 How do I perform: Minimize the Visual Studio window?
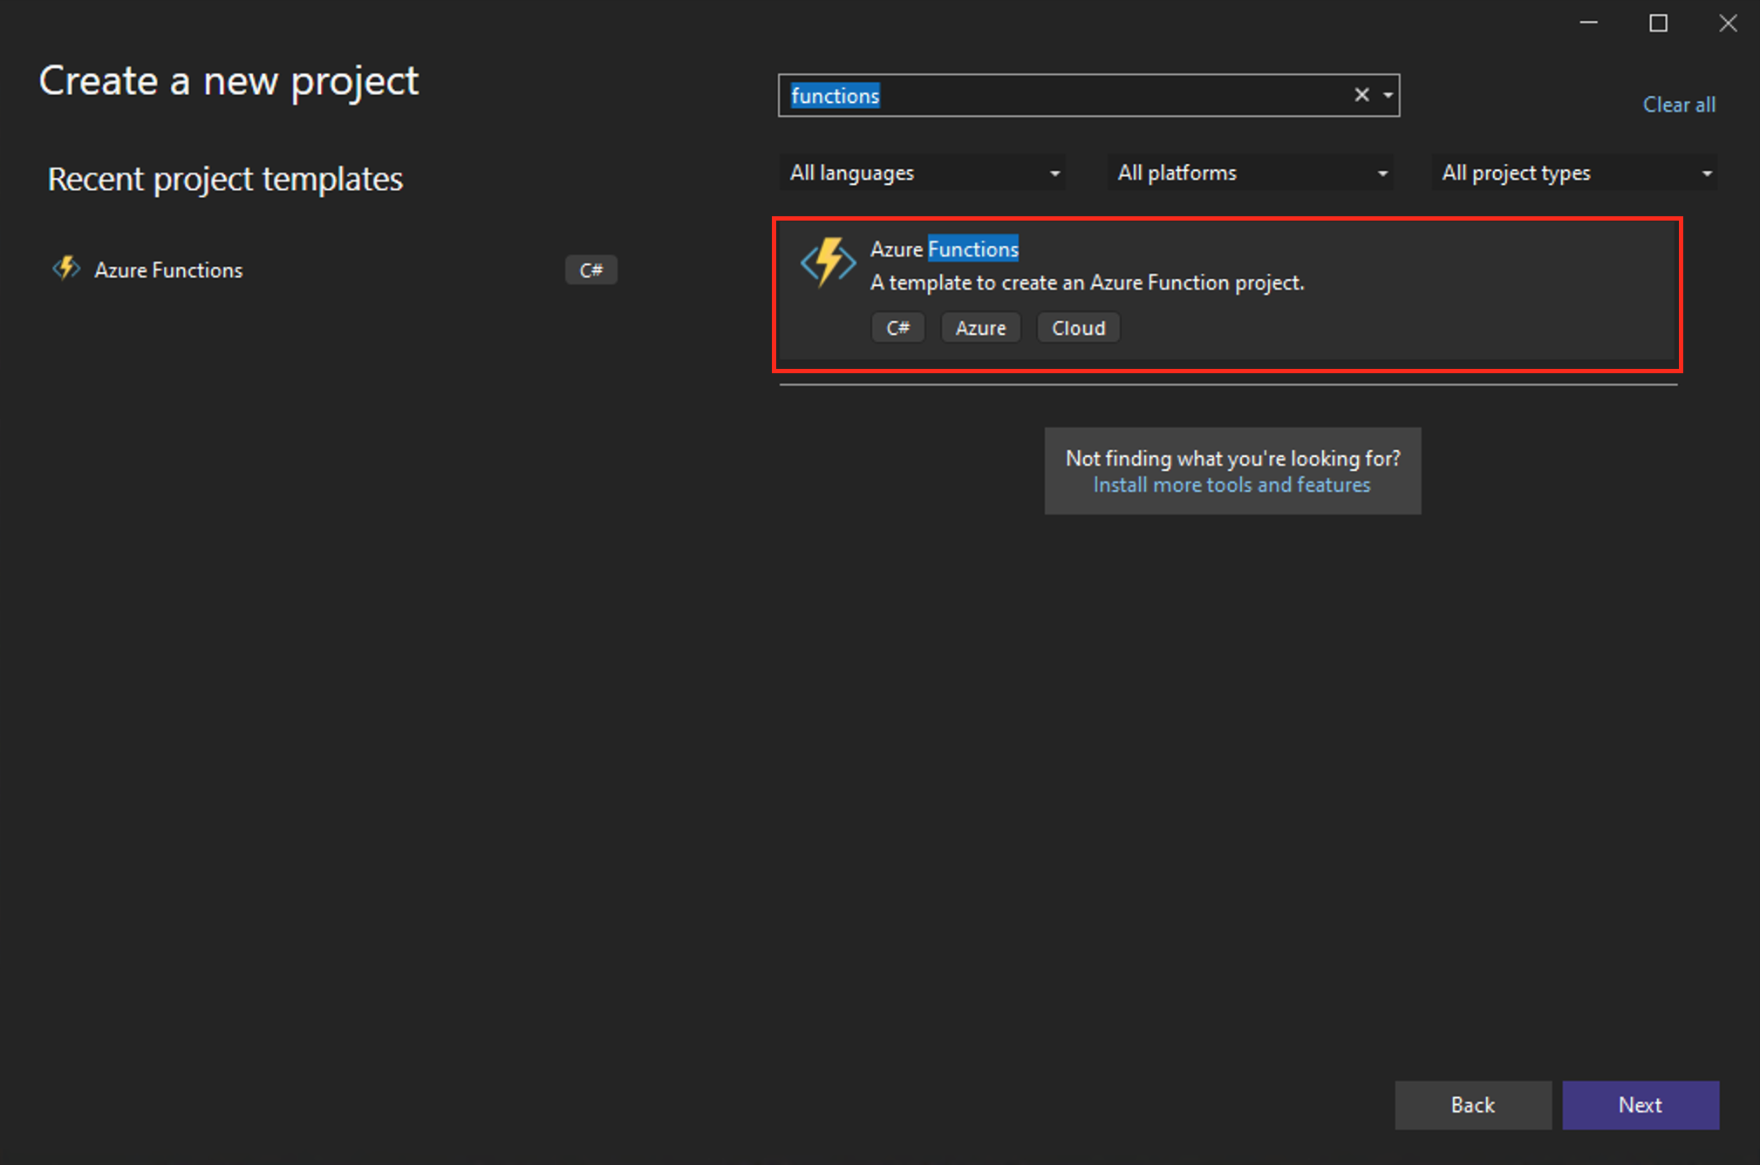(1588, 23)
